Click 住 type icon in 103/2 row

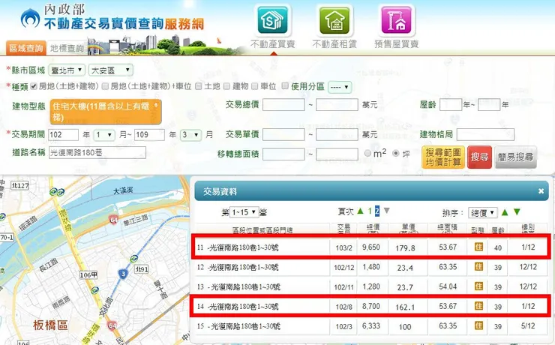[x=478, y=247]
